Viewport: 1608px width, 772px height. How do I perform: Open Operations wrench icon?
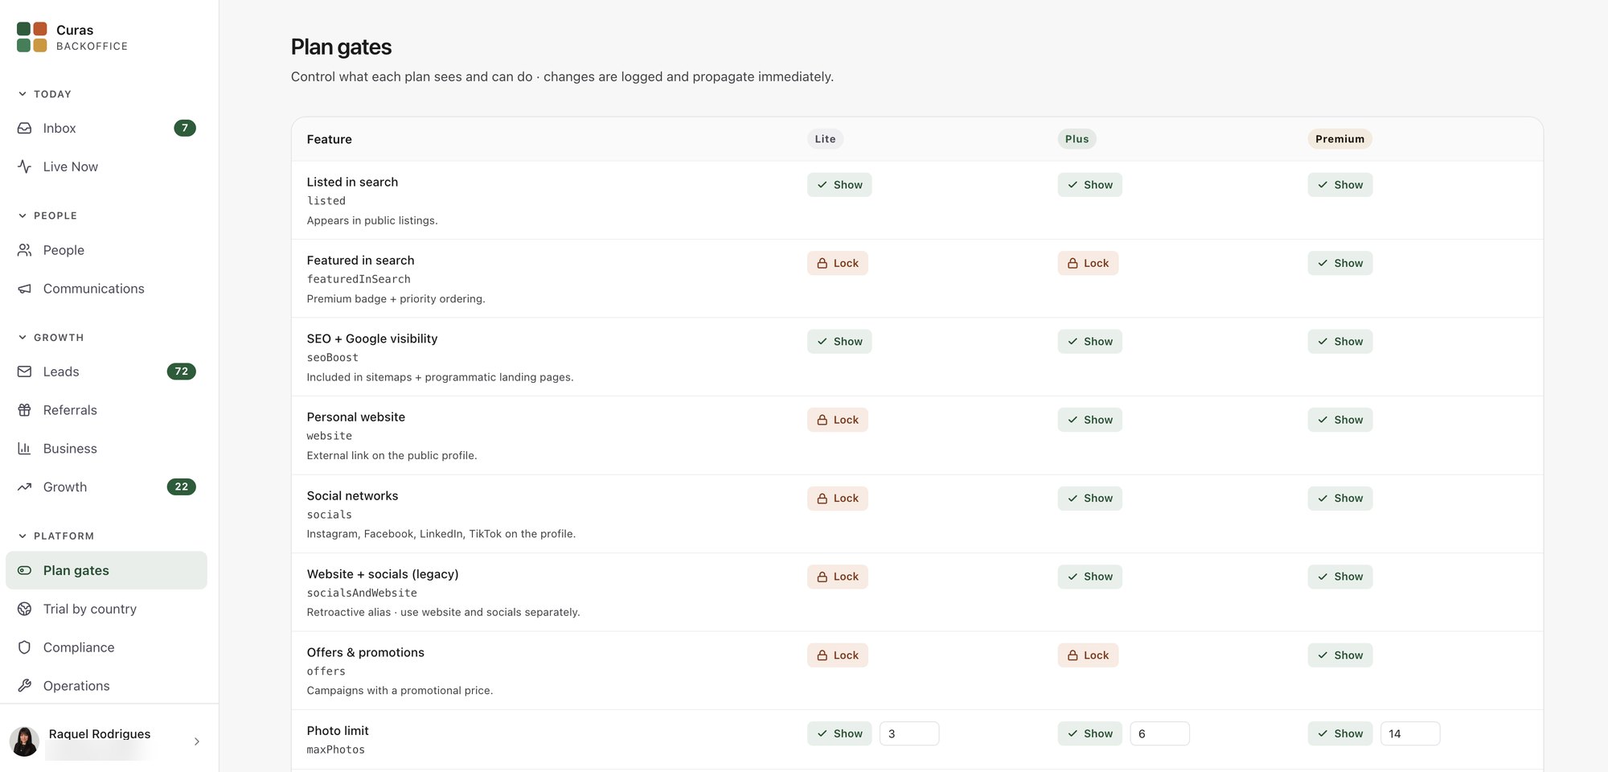pos(25,686)
